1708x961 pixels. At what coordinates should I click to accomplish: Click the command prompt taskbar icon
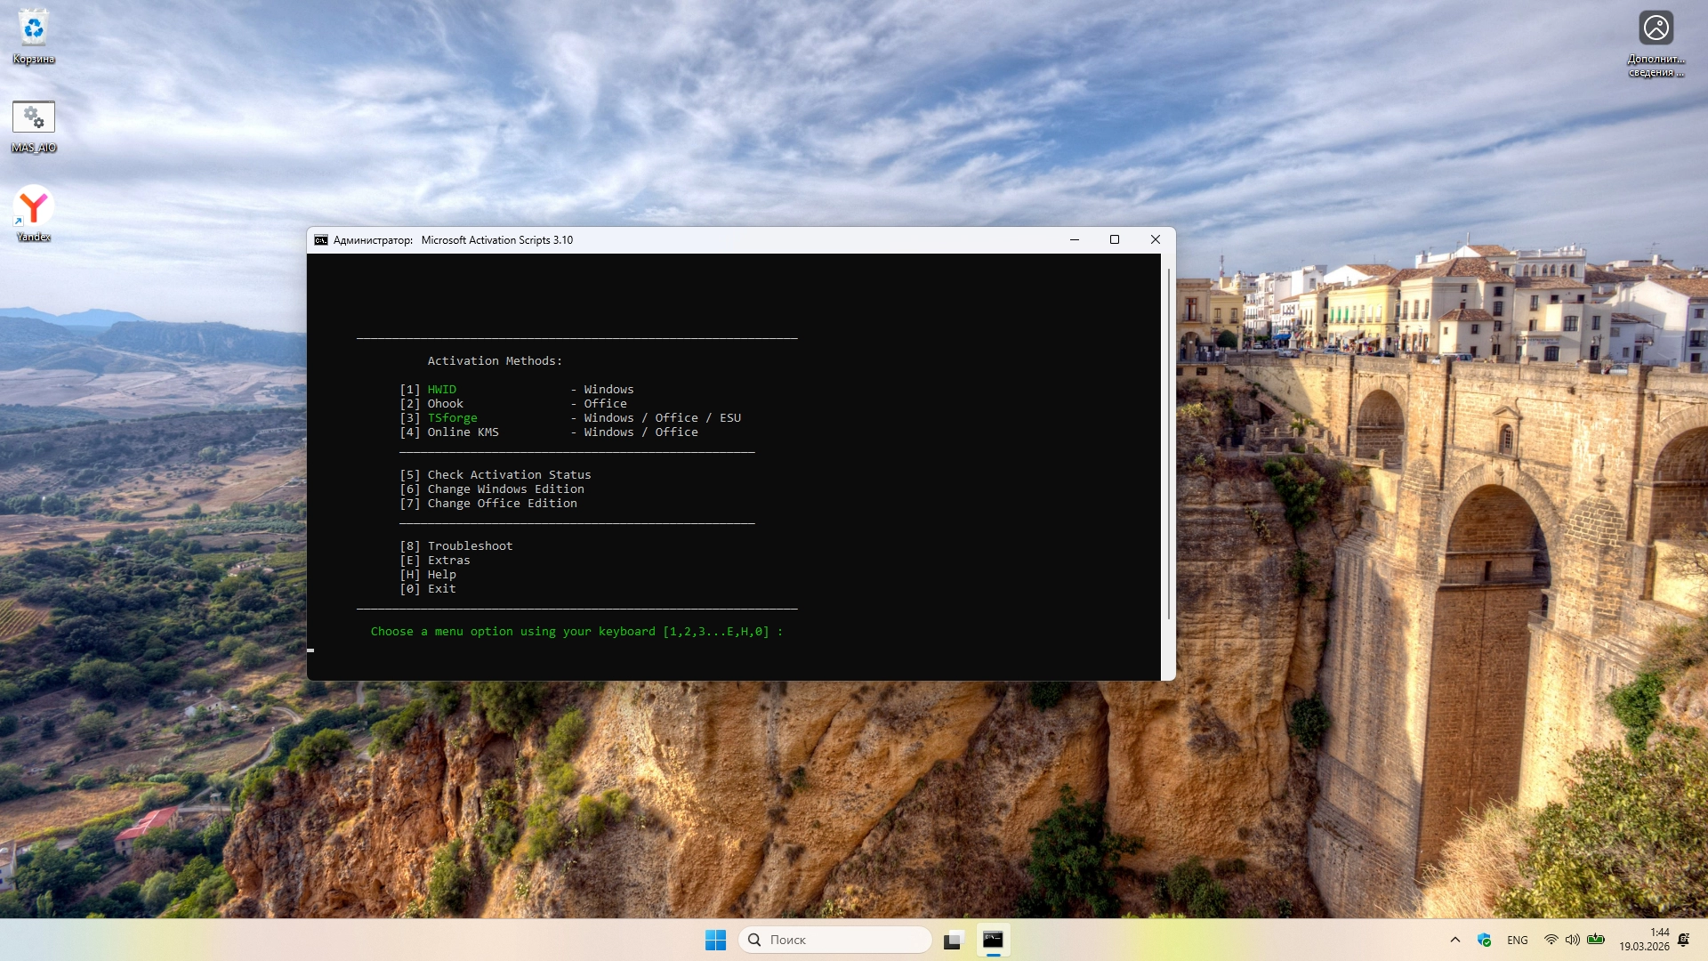993,940
